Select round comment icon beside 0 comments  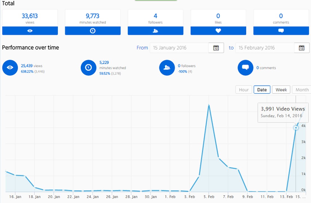(x=245, y=68)
